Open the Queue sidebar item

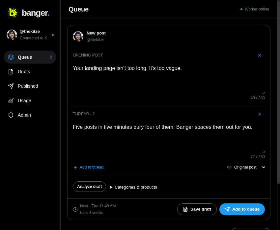[30, 57]
